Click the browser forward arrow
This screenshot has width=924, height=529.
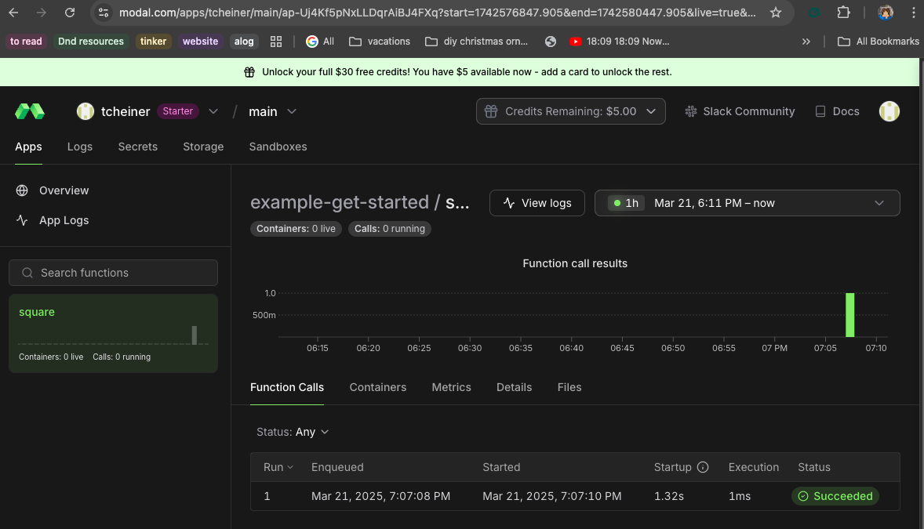coord(42,13)
